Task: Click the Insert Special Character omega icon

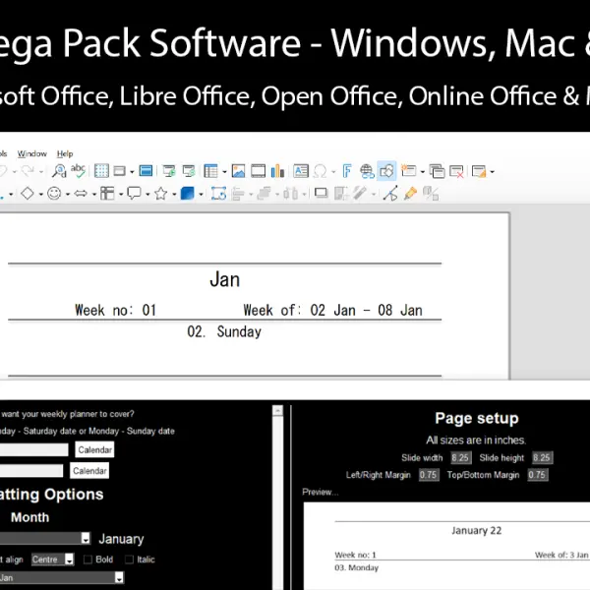Action: [x=320, y=171]
